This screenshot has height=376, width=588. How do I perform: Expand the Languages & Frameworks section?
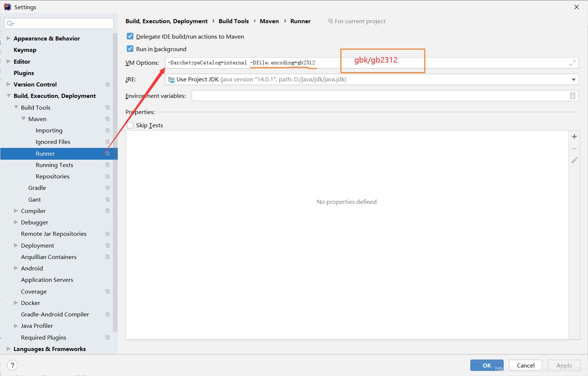click(8, 349)
